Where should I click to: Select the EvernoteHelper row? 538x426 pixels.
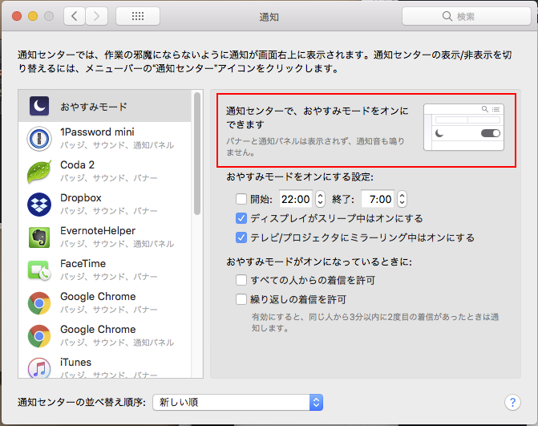(105, 237)
